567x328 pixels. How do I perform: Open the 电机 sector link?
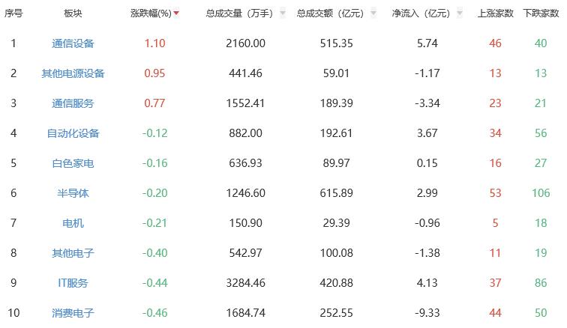click(x=73, y=223)
